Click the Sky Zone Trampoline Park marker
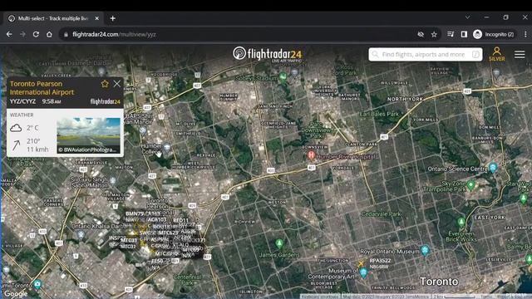Screen dimensions: 532x299 470,185
